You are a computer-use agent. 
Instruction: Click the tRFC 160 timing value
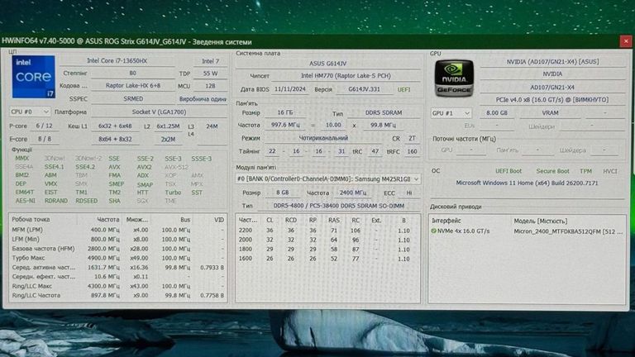tap(412, 151)
